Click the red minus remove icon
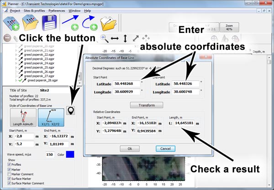 (x=7, y=38)
